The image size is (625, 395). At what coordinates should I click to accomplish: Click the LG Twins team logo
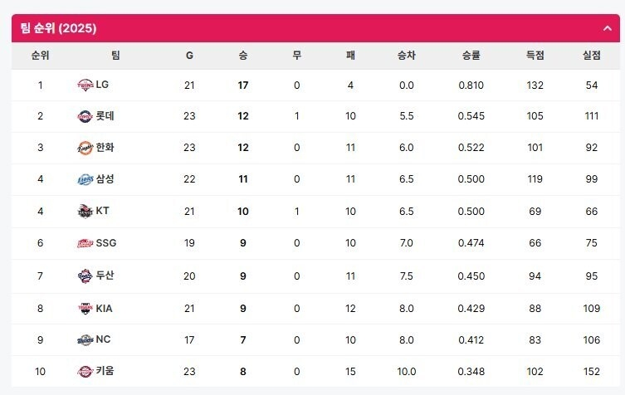(85, 85)
